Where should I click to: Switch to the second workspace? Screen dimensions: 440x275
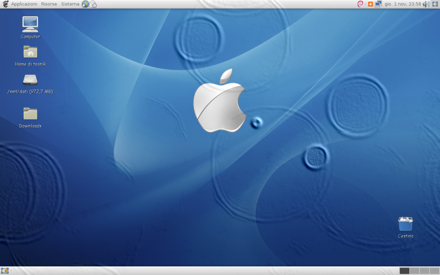[414, 271]
